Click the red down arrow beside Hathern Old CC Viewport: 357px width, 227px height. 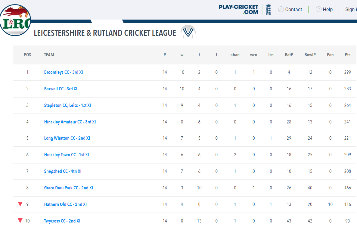pos(20,204)
